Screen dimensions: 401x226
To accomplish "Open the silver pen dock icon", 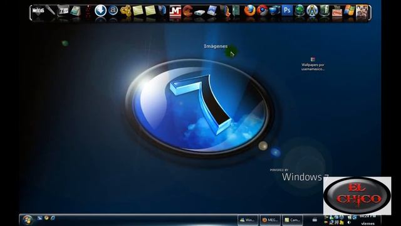I will pos(51,11).
